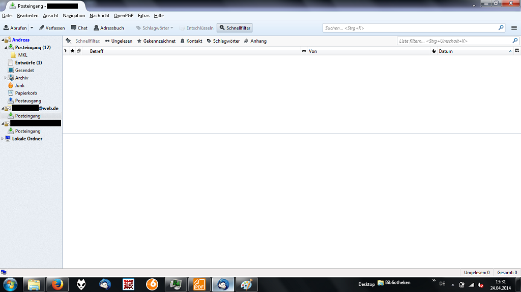
Task: Expand the Lokale Ordner tree
Action: [3, 139]
